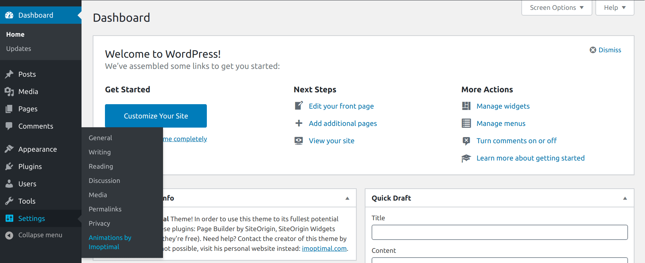Open the Screen Options dropdown

pos(556,8)
